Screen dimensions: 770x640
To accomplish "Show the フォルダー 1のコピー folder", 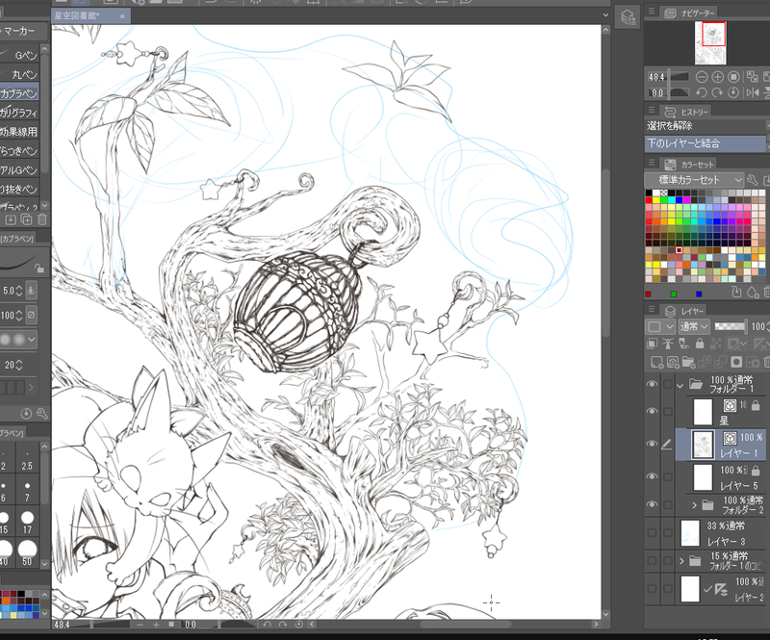I will point(652,560).
